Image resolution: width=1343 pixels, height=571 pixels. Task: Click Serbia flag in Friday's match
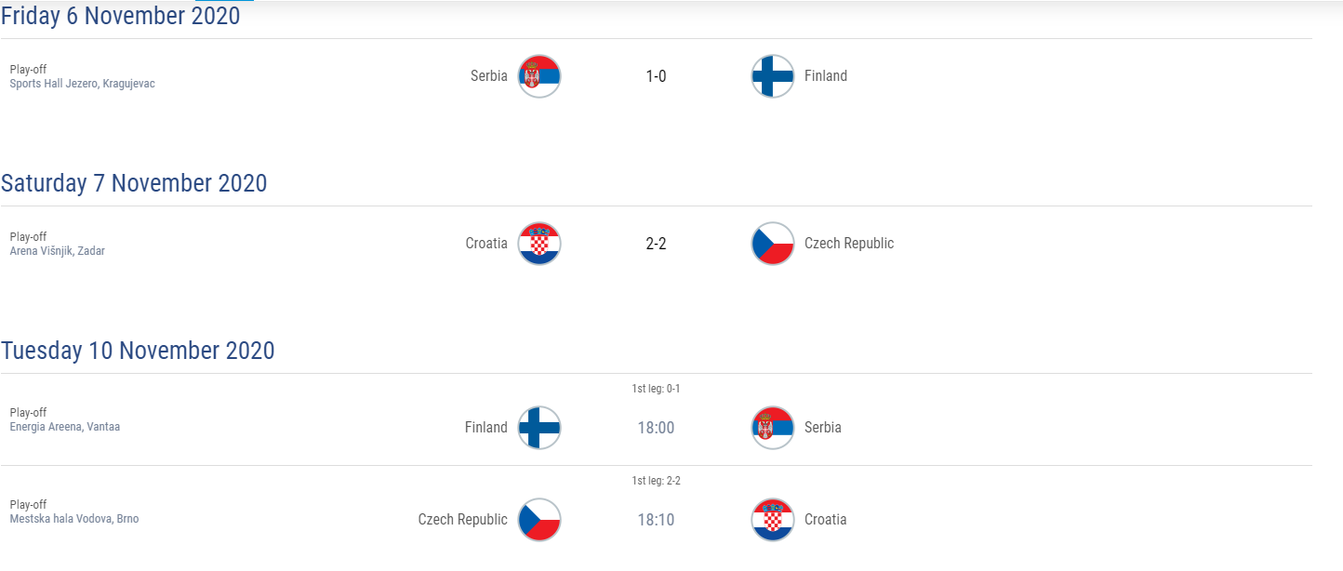click(x=539, y=76)
